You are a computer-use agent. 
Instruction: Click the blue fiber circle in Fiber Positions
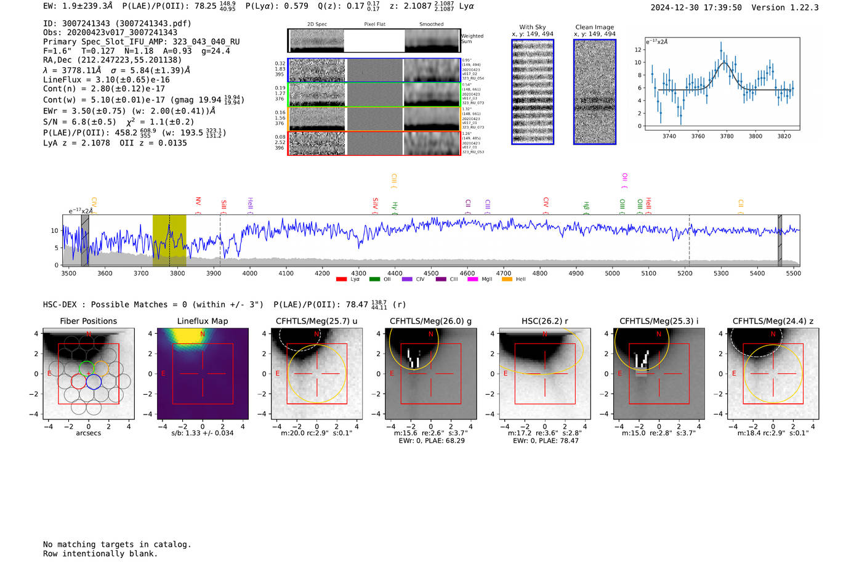(x=94, y=382)
